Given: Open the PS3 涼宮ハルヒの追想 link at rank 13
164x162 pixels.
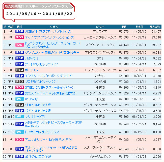Looking at the screenshot, I should (38, 105).
